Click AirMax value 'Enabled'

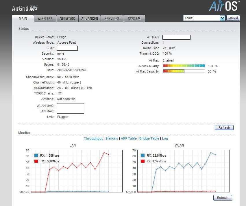click(168, 60)
